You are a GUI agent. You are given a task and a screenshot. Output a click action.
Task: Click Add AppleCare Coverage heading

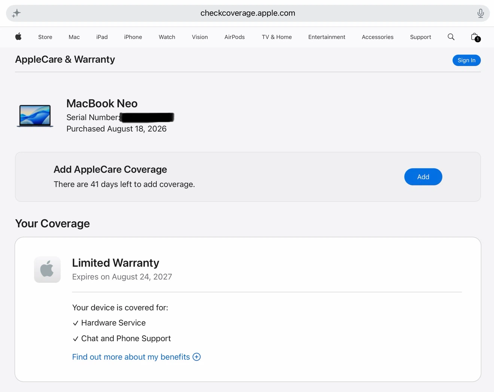tap(110, 169)
